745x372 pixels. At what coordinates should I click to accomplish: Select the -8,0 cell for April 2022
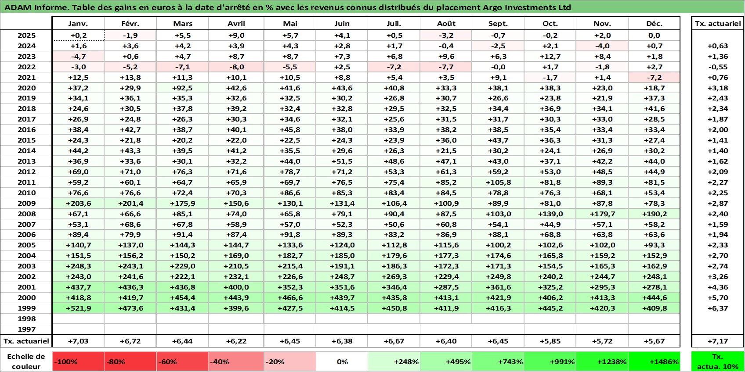pyautogui.click(x=236, y=67)
